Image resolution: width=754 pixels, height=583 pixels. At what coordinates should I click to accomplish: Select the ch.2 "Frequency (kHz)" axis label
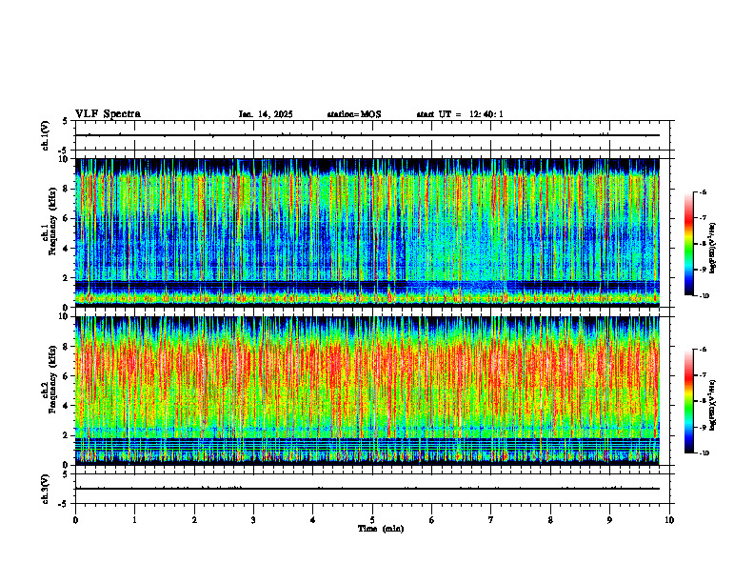pyautogui.click(x=53, y=379)
